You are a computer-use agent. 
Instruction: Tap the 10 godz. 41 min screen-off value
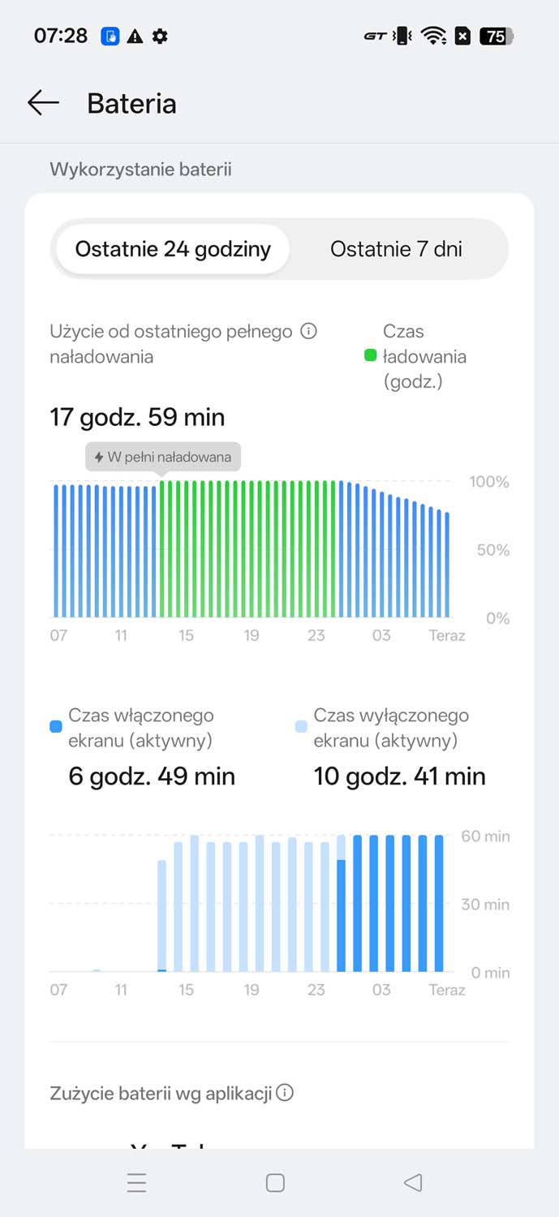pyautogui.click(x=399, y=776)
